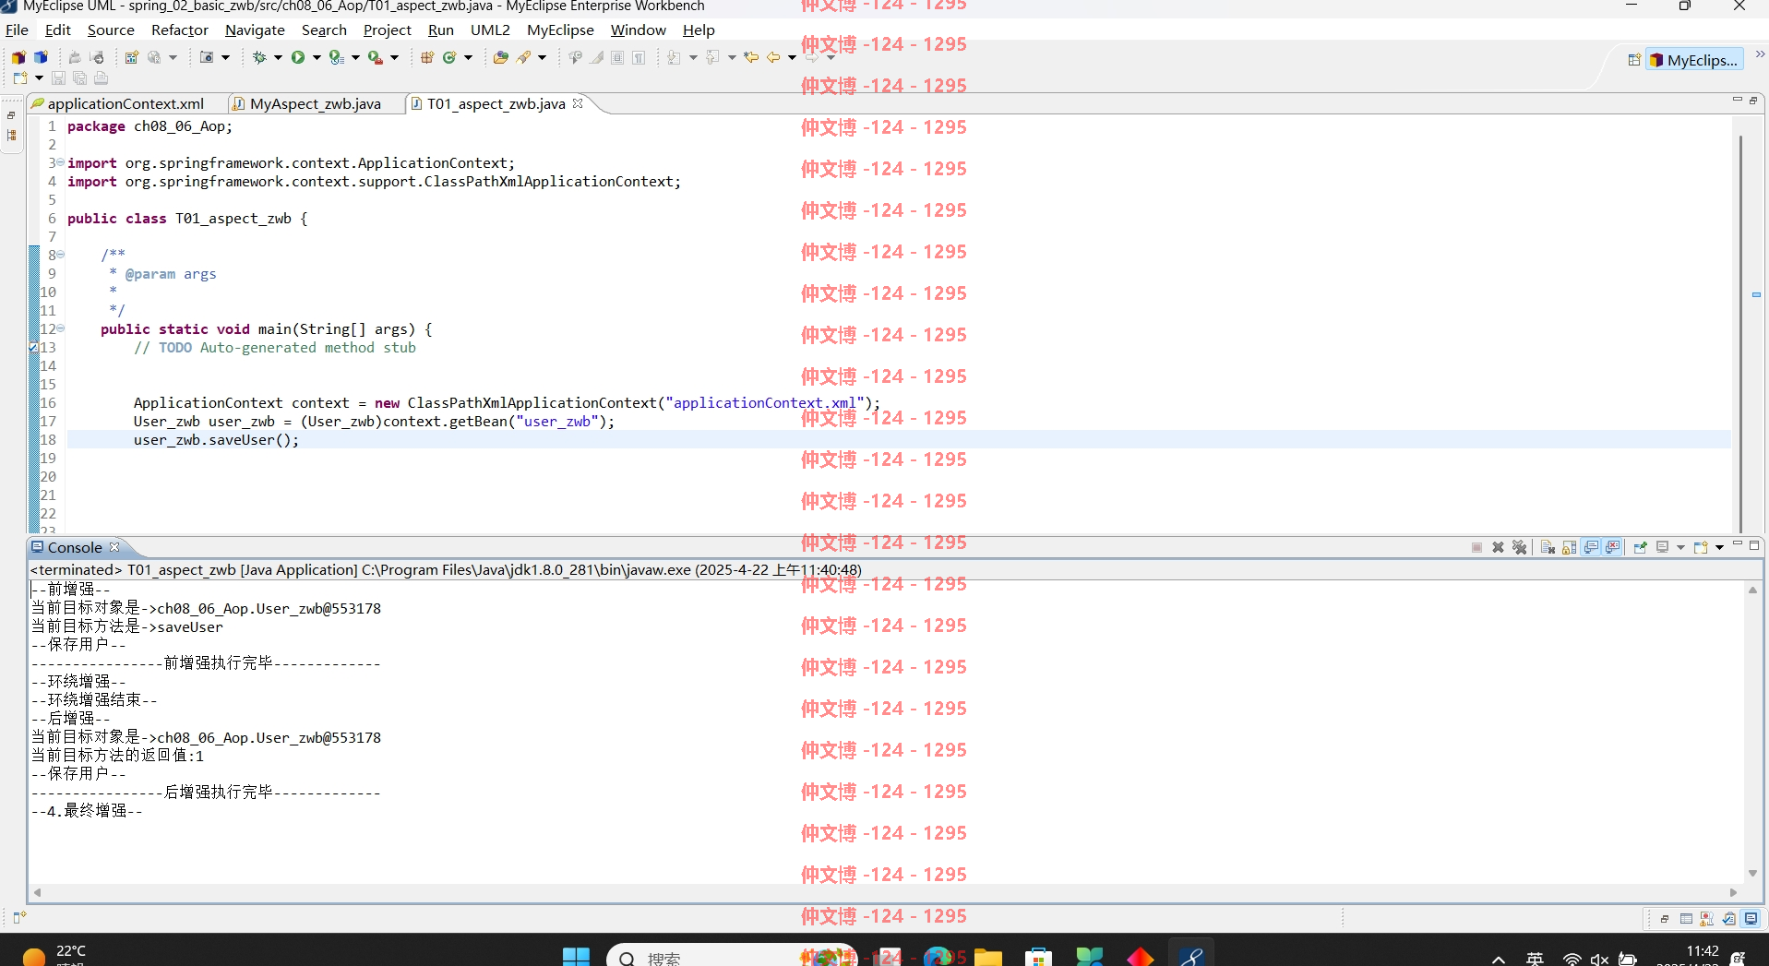Click the Run External Tools toolbox icon

click(x=375, y=58)
